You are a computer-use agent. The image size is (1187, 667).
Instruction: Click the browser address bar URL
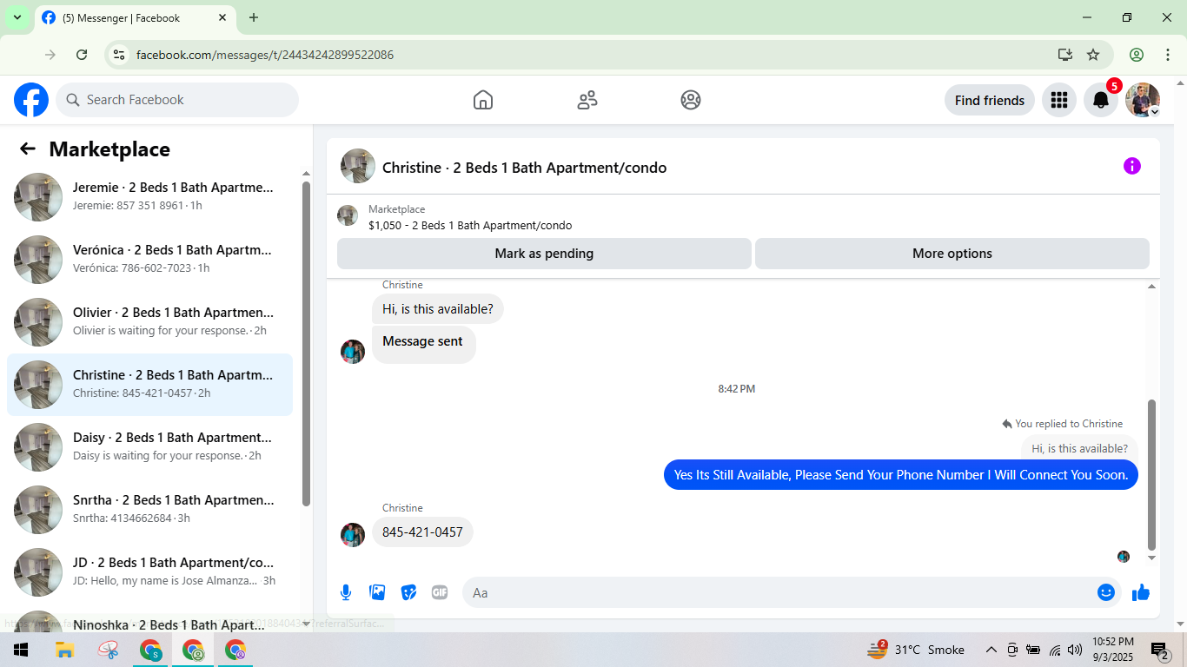pos(265,55)
